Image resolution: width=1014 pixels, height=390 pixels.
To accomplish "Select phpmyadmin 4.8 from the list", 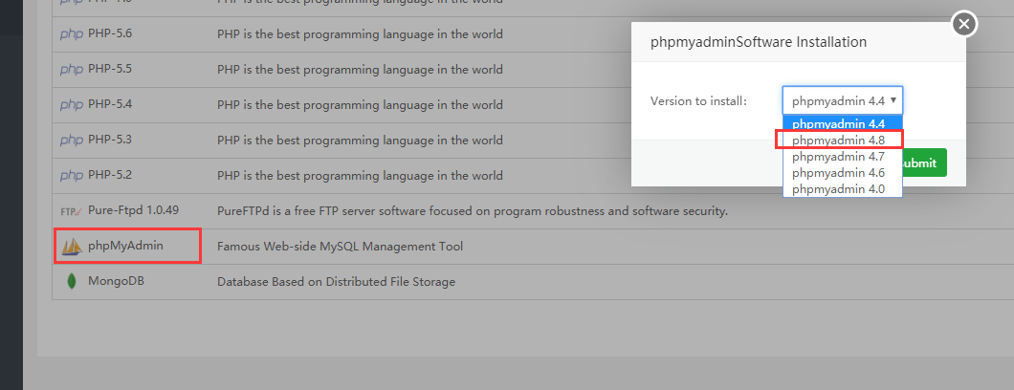I will click(839, 140).
